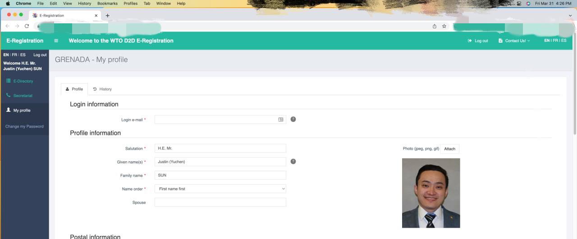Switch to FR in the top header

click(x=555, y=40)
